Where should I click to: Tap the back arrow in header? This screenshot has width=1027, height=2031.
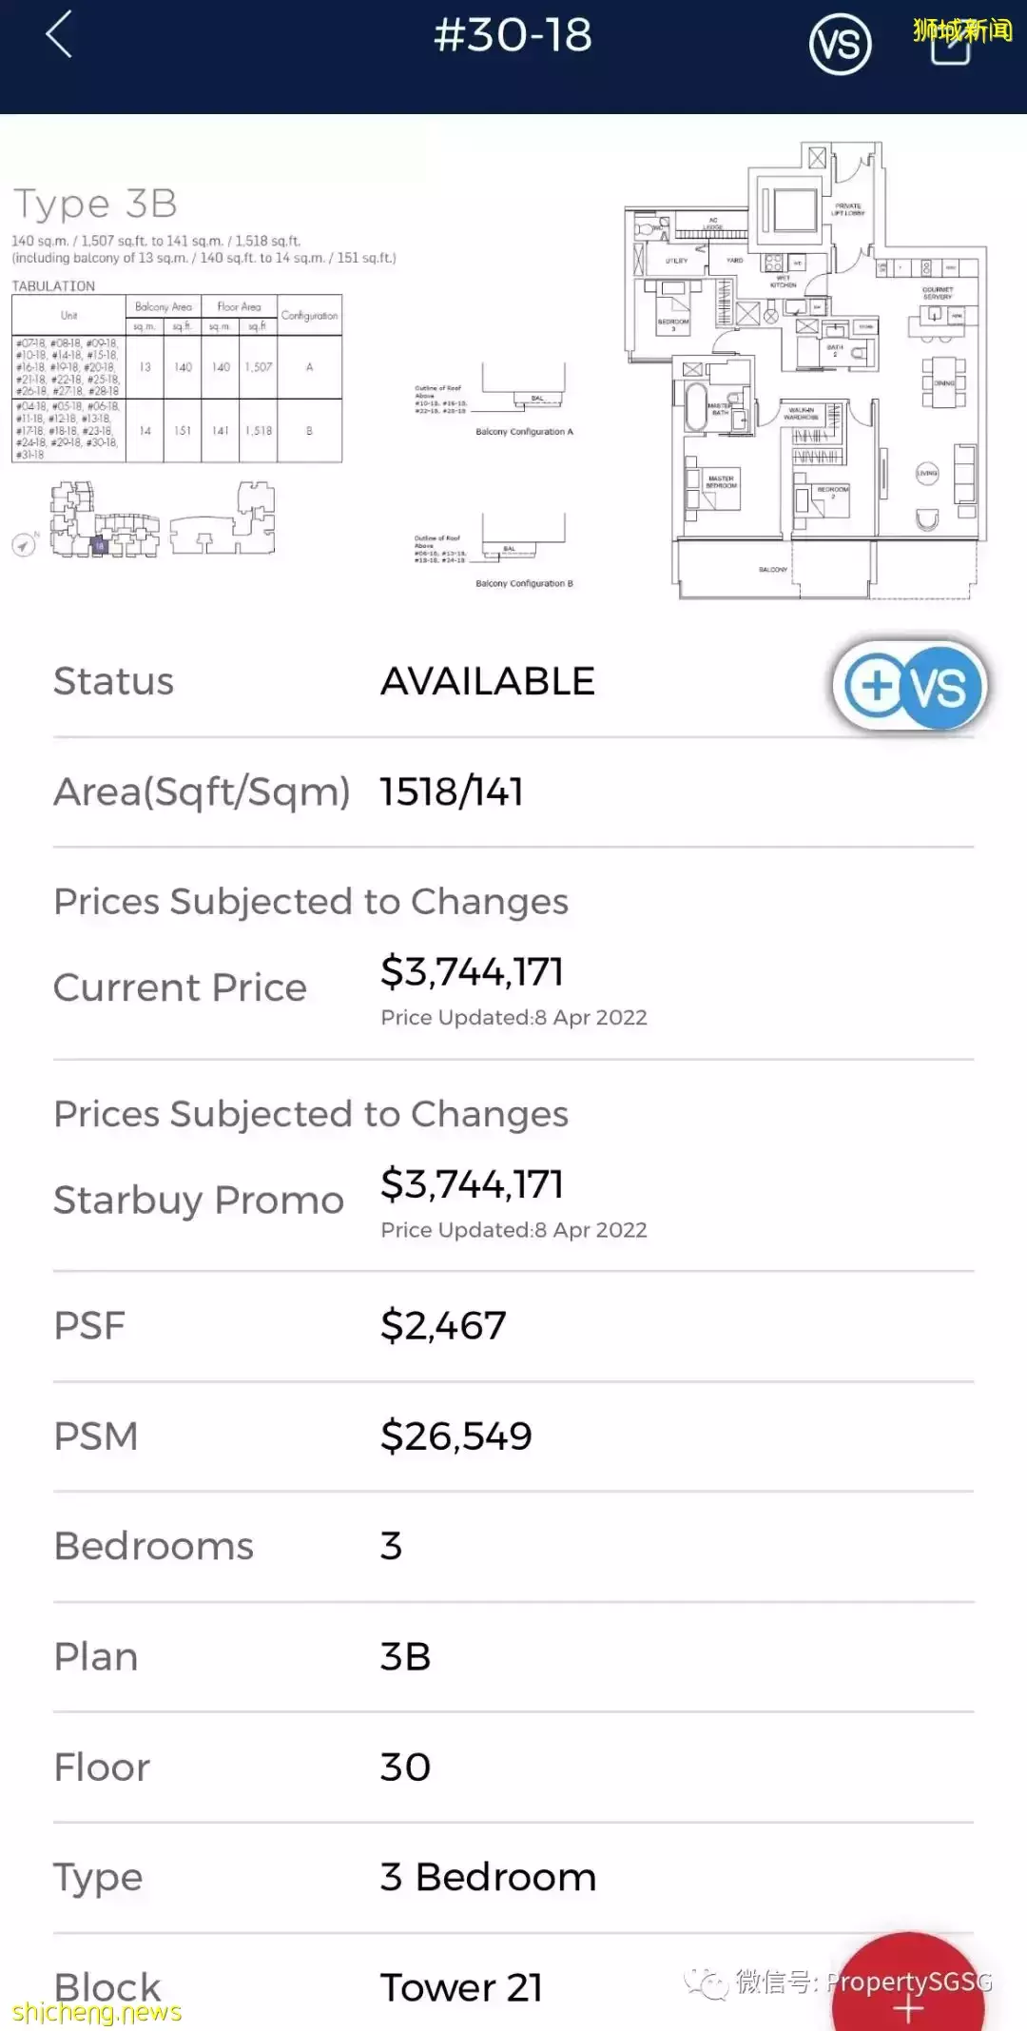point(59,36)
